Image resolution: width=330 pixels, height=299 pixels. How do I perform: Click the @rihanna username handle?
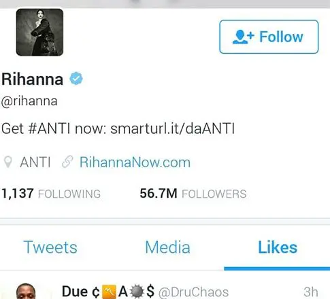pos(29,101)
